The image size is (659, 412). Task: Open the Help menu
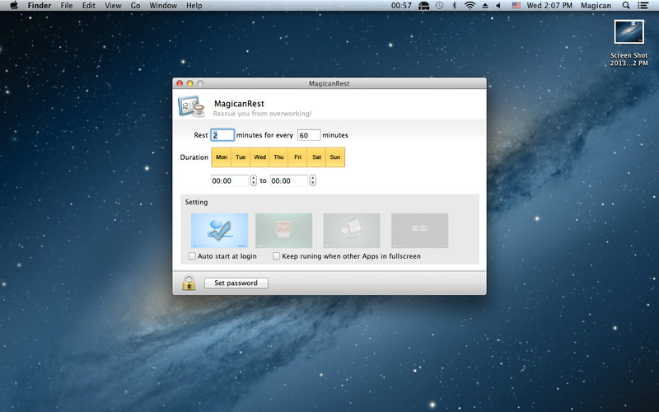(194, 6)
